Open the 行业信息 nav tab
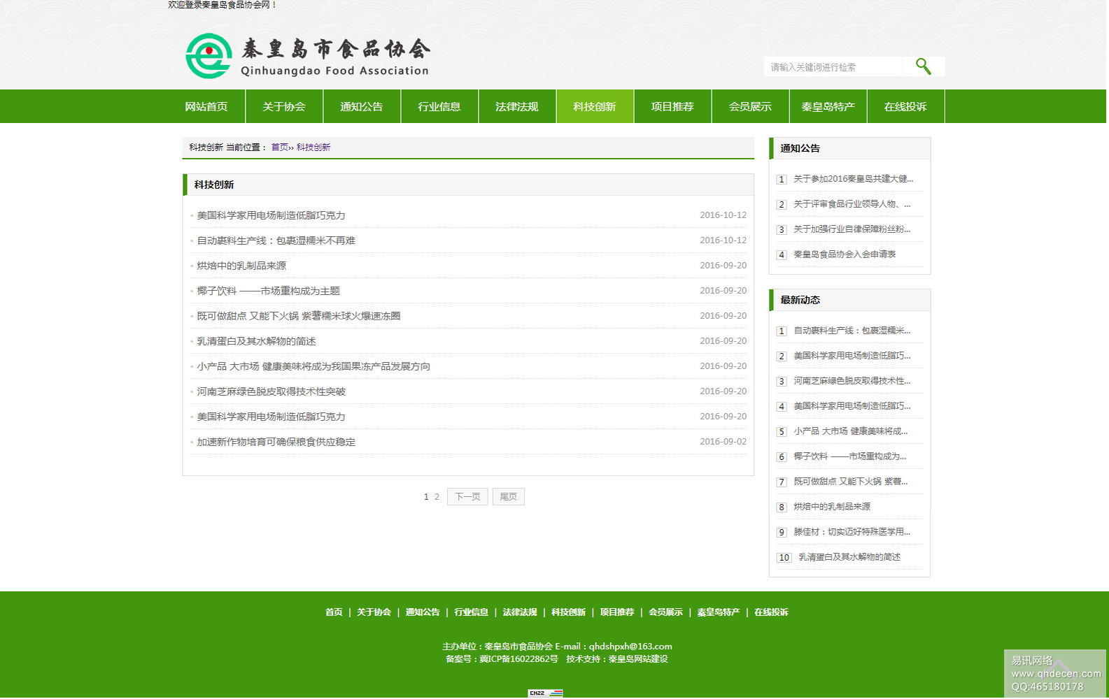Screen dimensions: 1109x699 click(x=439, y=106)
